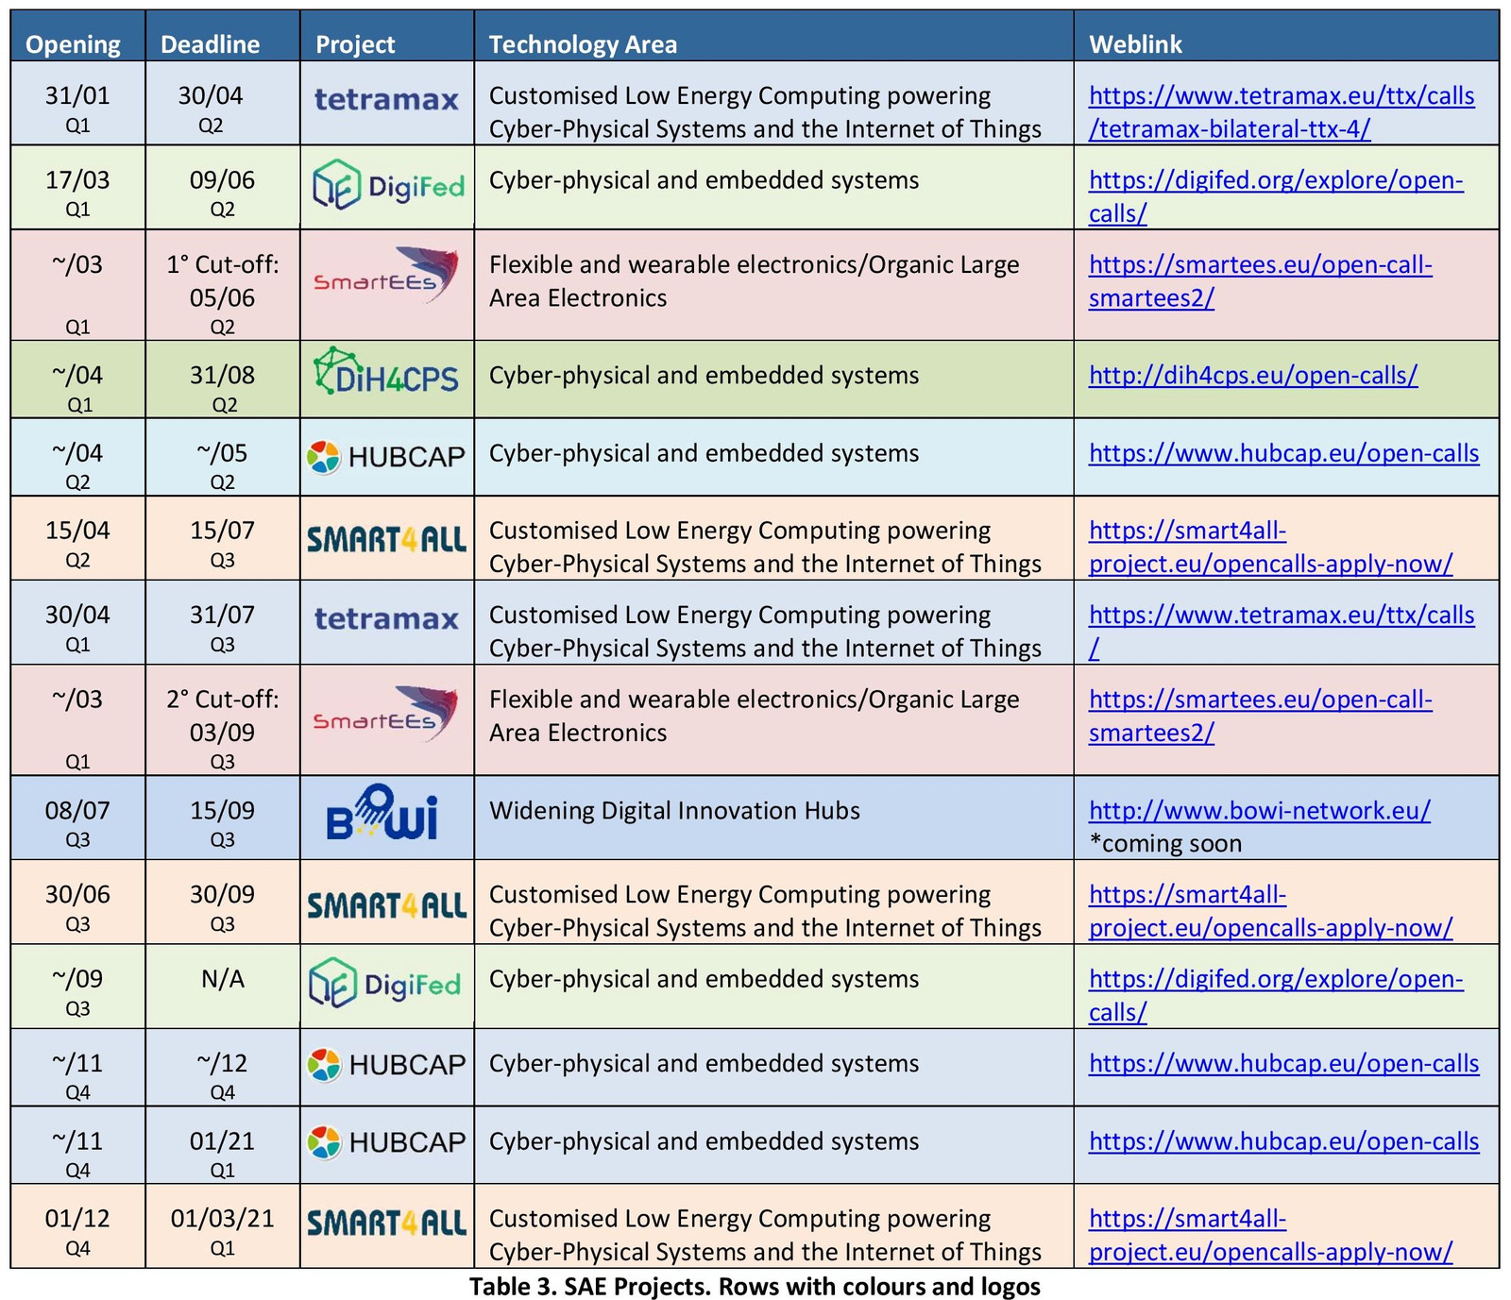Click the SmartEEs logo in the 1° Cut-off row
1511x1300 pixels.
coord(385,275)
